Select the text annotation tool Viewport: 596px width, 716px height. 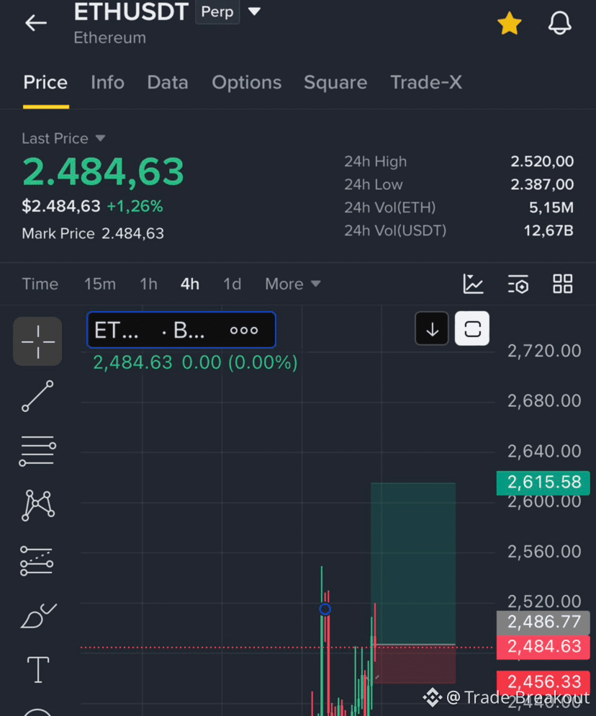point(38,670)
